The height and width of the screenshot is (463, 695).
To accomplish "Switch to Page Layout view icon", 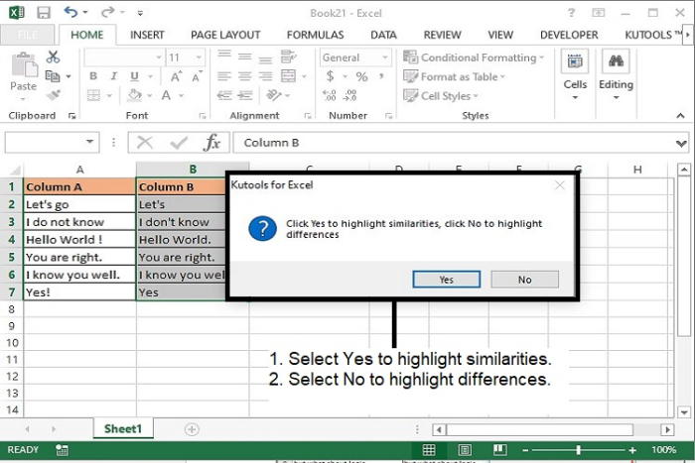I will pyautogui.click(x=465, y=450).
